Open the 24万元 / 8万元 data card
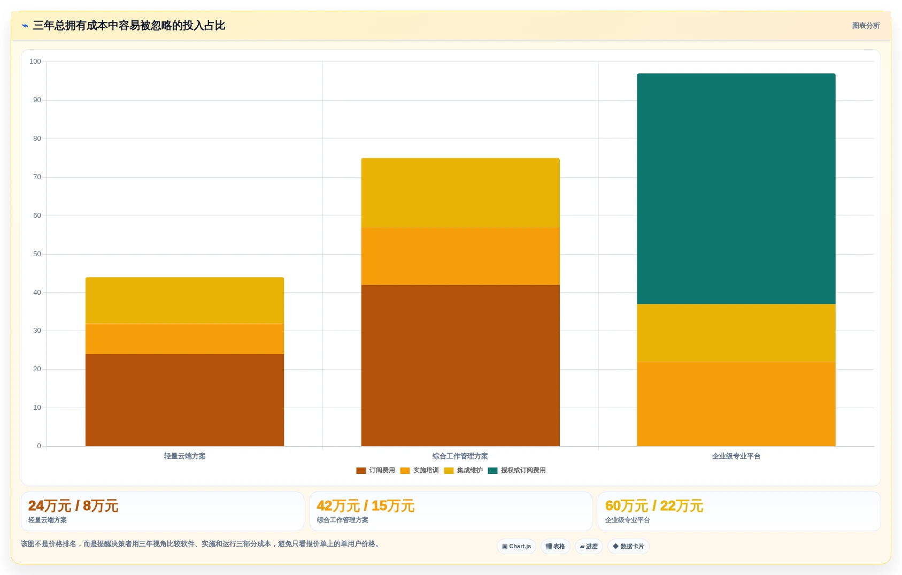The width and height of the screenshot is (902, 575). 163,511
